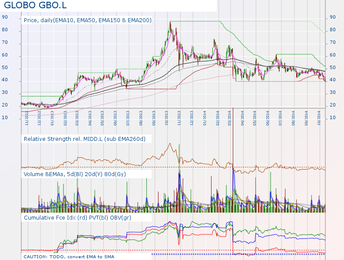Click the 60 value on left price axis
344x260 pixels.
click(5, 55)
